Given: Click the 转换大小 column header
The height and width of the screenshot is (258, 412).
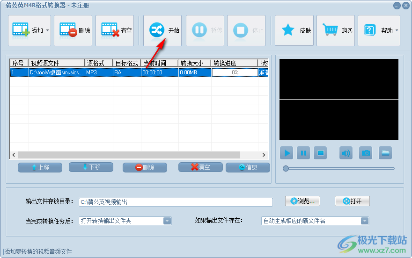Looking at the screenshot, I should coord(194,63).
